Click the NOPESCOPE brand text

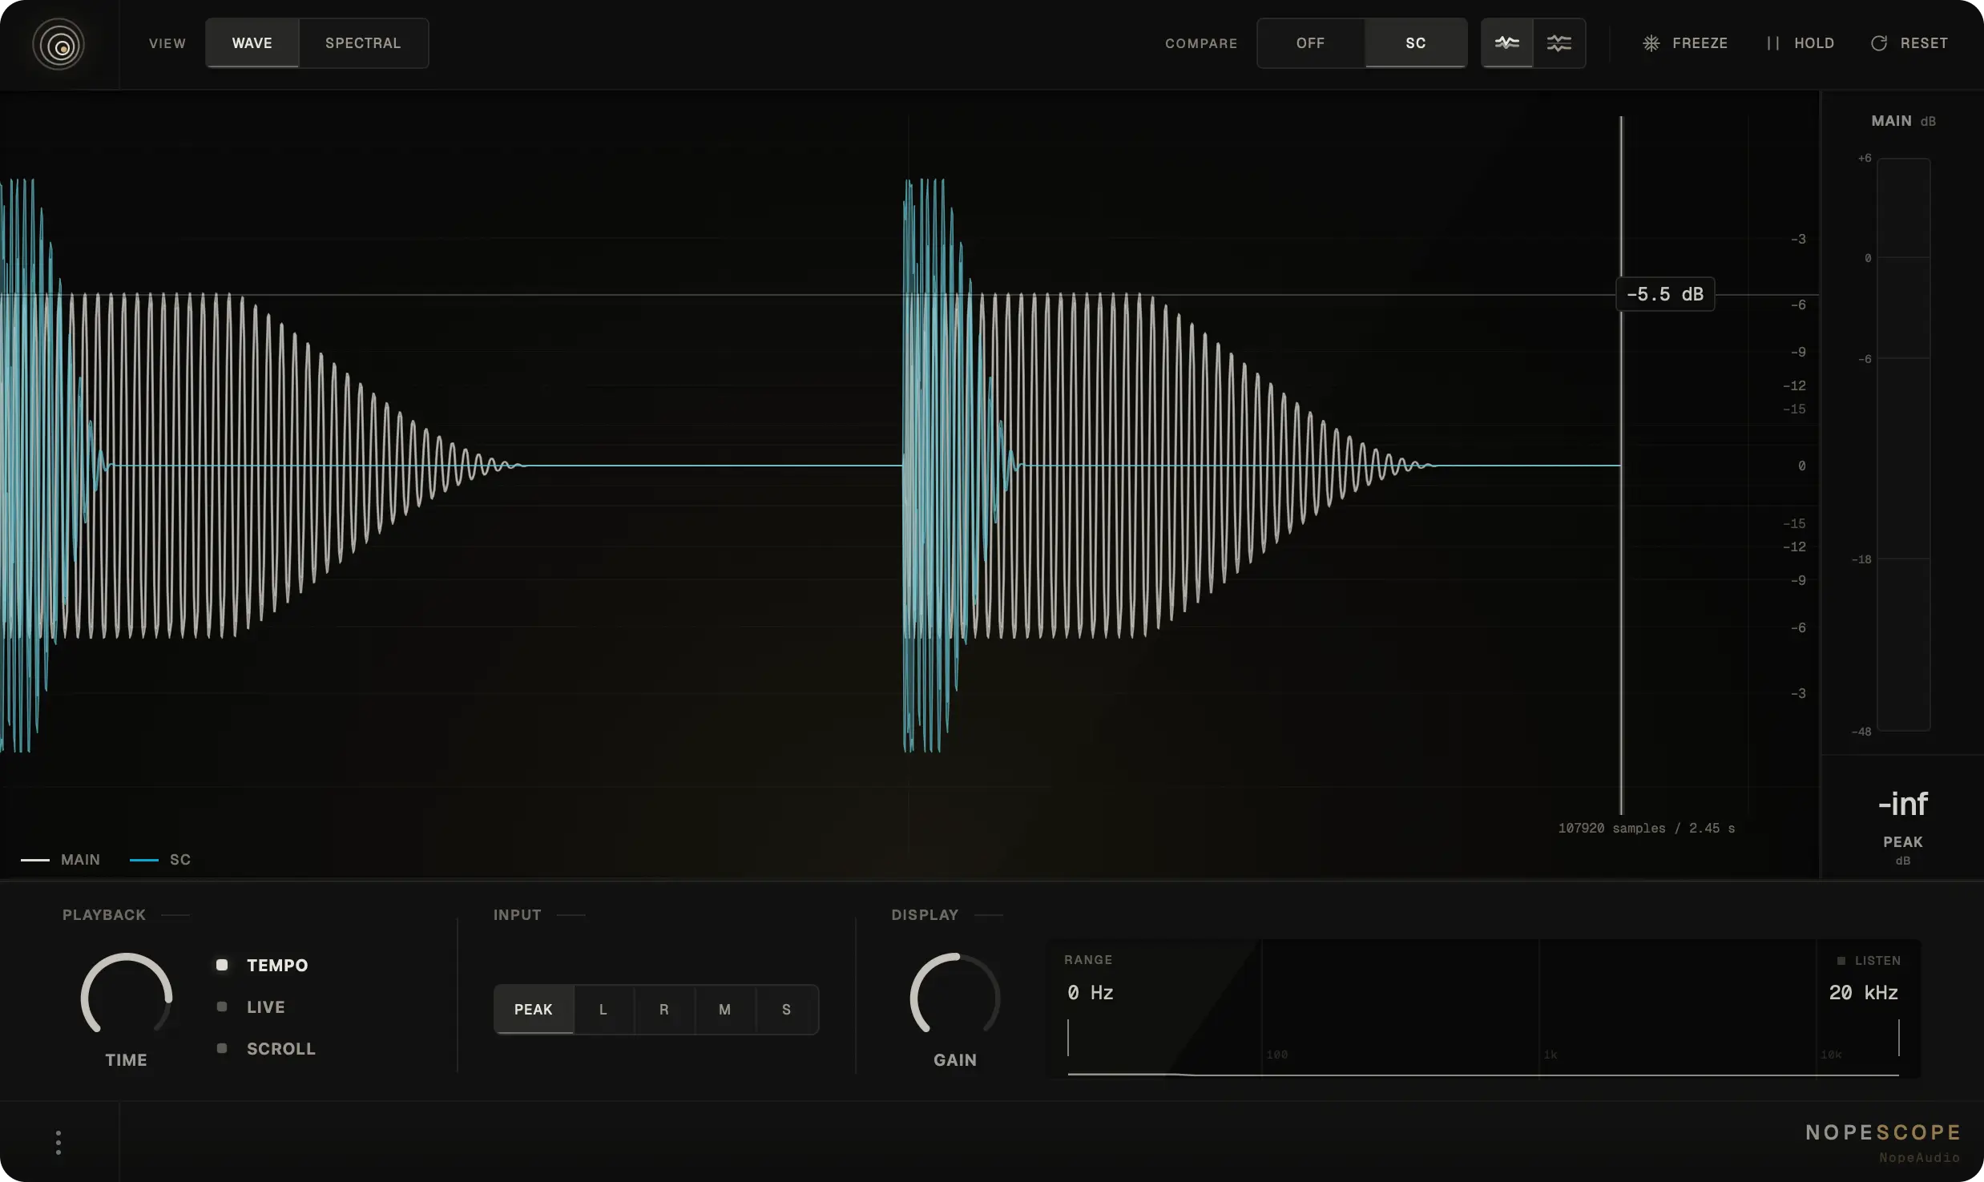pos(1883,1132)
